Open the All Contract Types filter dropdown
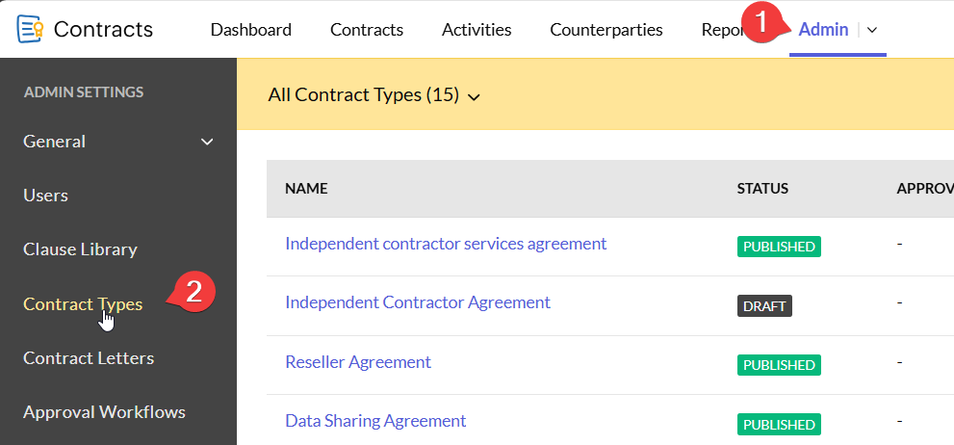The height and width of the screenshot is (445, 954). click(374, 95)
